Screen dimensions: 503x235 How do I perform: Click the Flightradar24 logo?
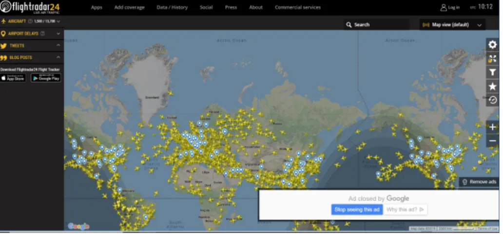[x=30, y=7]
